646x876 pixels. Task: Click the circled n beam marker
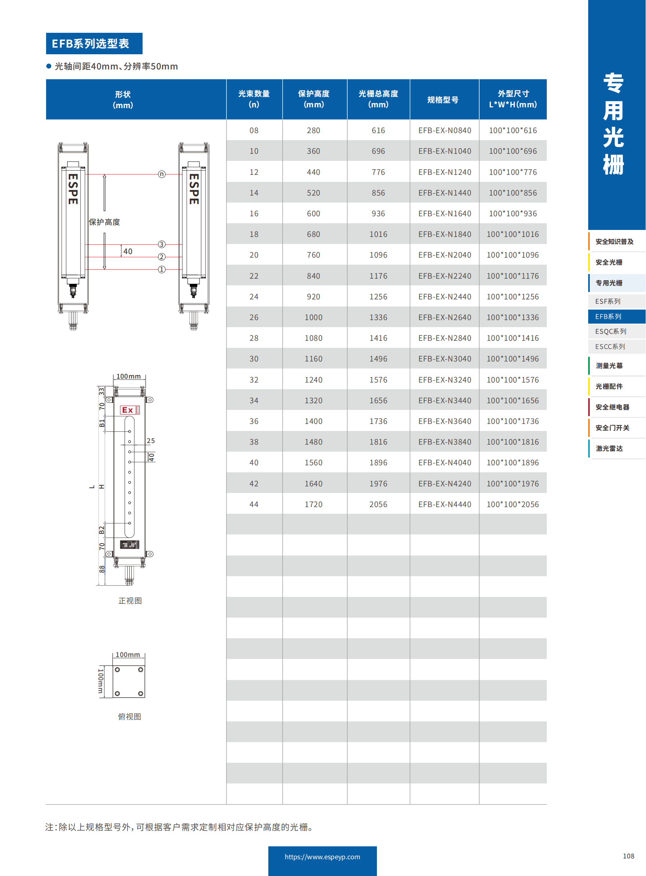pos(162,174)
